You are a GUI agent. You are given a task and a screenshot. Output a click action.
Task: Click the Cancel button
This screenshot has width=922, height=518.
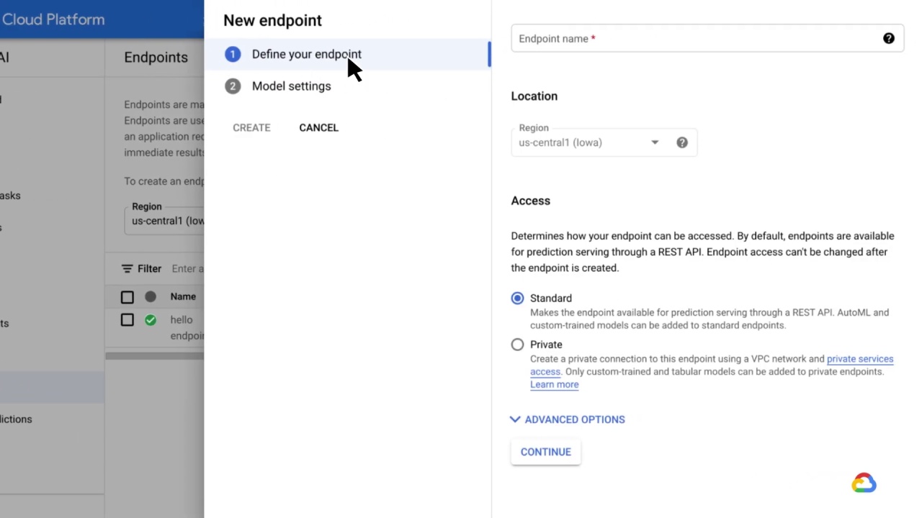point(318,127)
